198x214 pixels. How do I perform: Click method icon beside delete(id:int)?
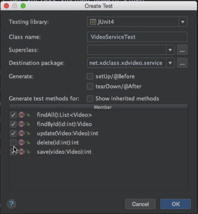[x=21, y=143]
